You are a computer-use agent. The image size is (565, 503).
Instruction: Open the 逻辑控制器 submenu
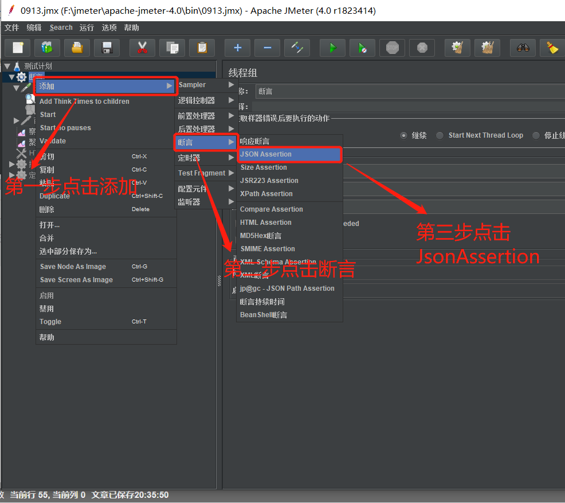(206, 100)
